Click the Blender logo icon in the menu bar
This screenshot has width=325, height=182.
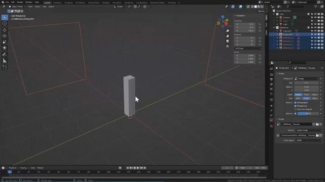3,2
